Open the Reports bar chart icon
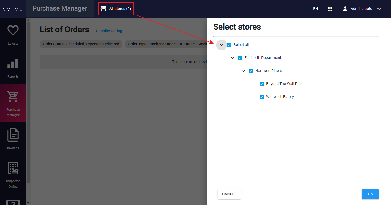The height and width of the screenshot is (205, 391). coord(13,64)
